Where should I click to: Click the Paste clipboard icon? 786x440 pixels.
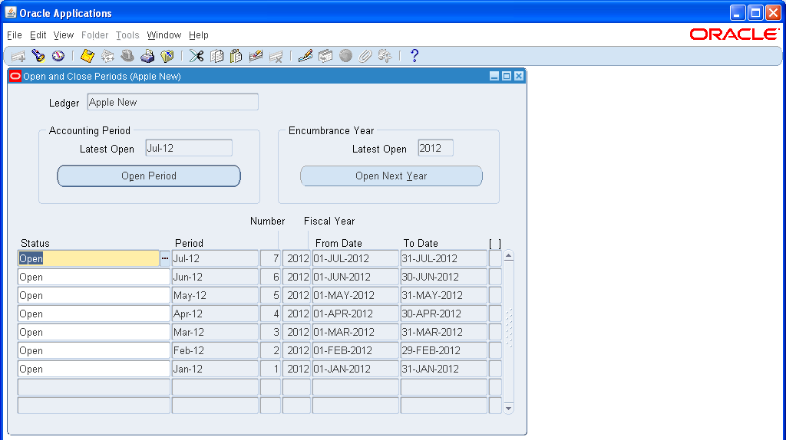click(236, 56)
